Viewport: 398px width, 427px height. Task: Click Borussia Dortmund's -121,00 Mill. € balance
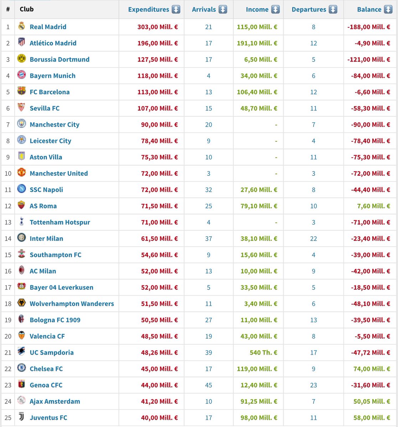pos(369,59)
